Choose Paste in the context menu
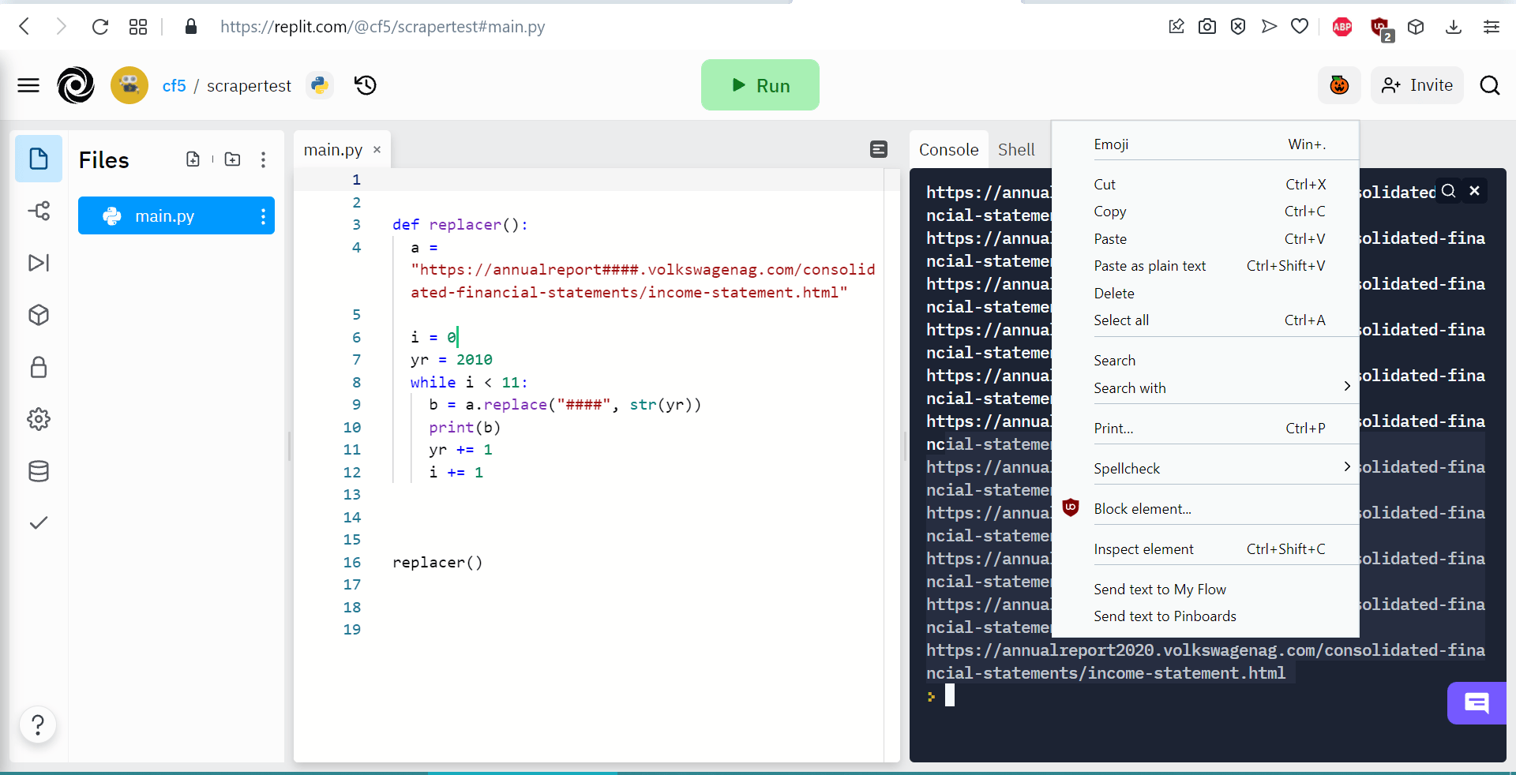 [x=1210, y=239]
